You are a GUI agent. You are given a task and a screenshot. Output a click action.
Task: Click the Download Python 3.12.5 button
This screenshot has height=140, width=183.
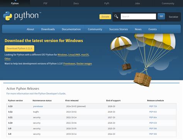(19, 48)
